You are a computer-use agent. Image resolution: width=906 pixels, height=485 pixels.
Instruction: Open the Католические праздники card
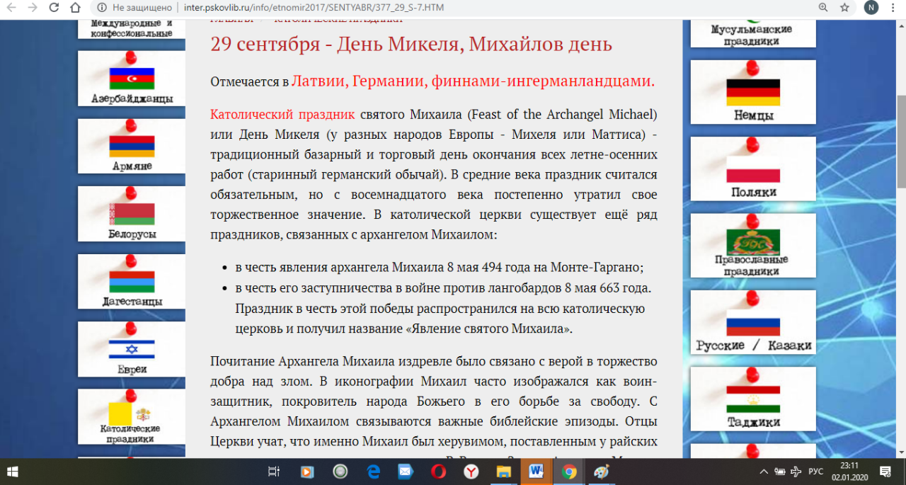pos(132,418)
